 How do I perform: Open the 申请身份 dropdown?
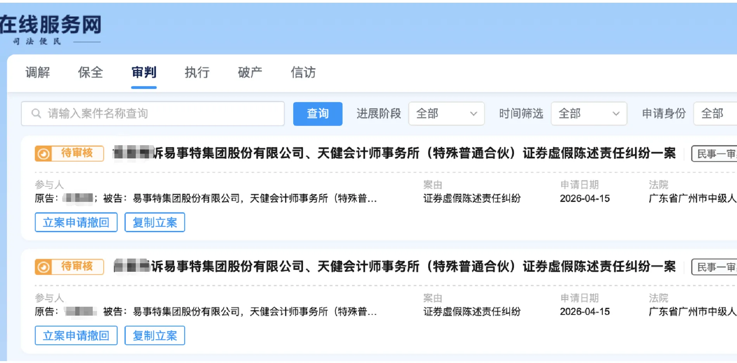click(715, 114)
